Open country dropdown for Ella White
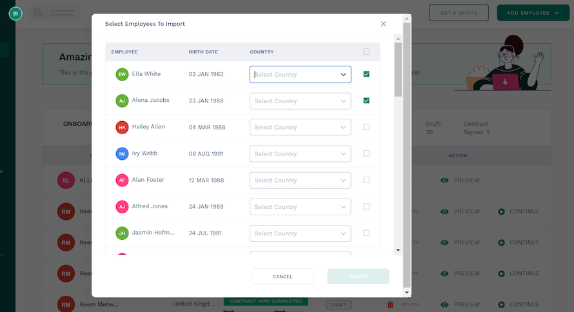This screenshot has height=312, width=574. (x=300, y=74)
